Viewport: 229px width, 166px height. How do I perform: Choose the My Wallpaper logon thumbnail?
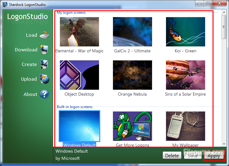point(185,126)
